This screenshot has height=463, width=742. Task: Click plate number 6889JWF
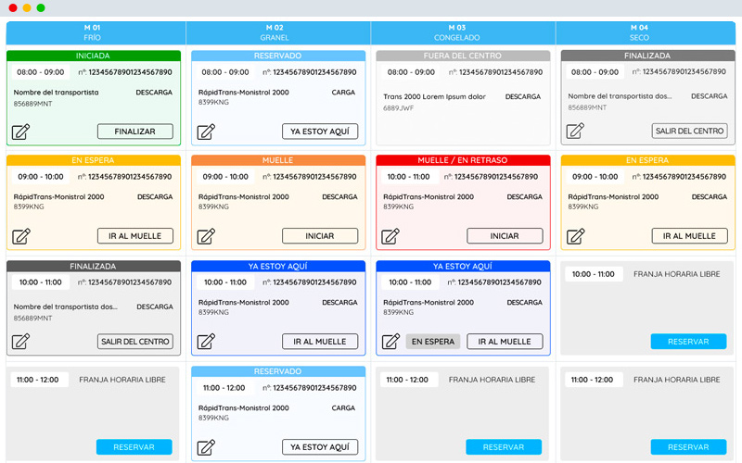tap(399, 108)
